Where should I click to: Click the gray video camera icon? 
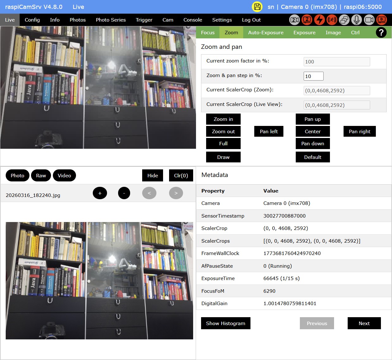pos(369,20)
